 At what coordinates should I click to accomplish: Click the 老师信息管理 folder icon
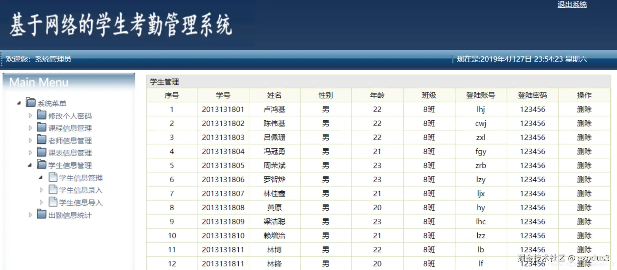click(42, 140)
